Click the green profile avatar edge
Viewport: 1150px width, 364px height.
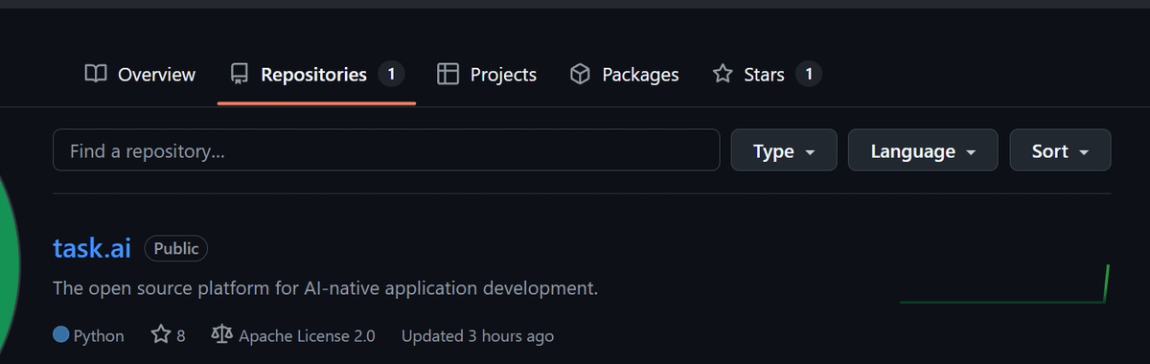click(x=10, y=263)
